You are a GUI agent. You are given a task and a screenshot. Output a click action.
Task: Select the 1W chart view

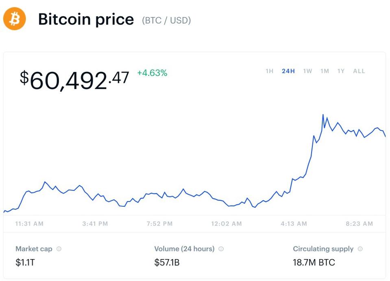(307, 71)
